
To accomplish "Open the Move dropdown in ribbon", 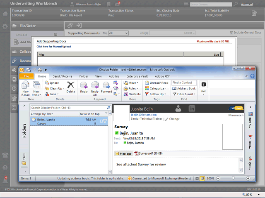I will point(131,83).
